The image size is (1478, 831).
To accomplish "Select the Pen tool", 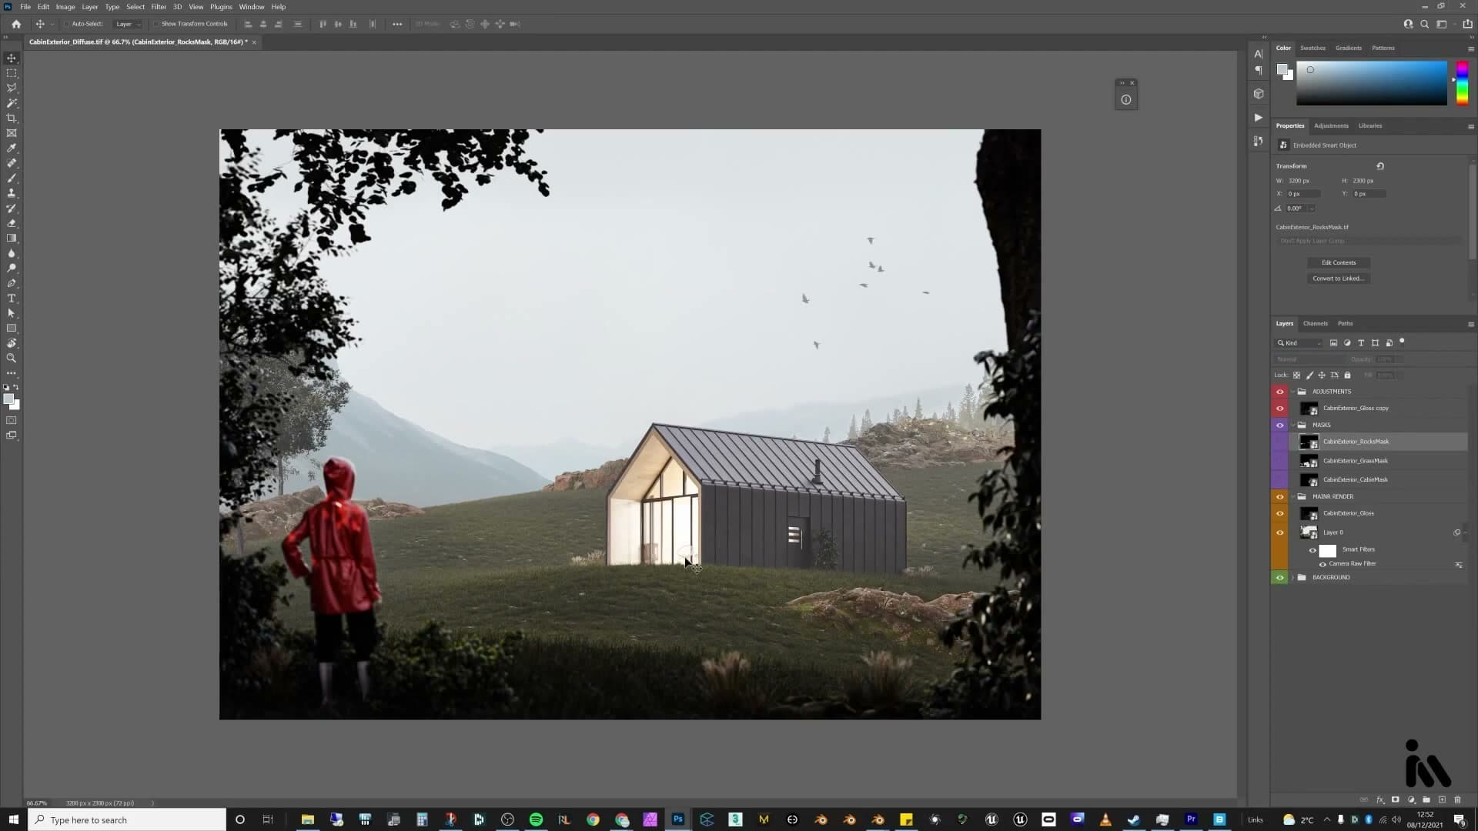I will point(12,283).
